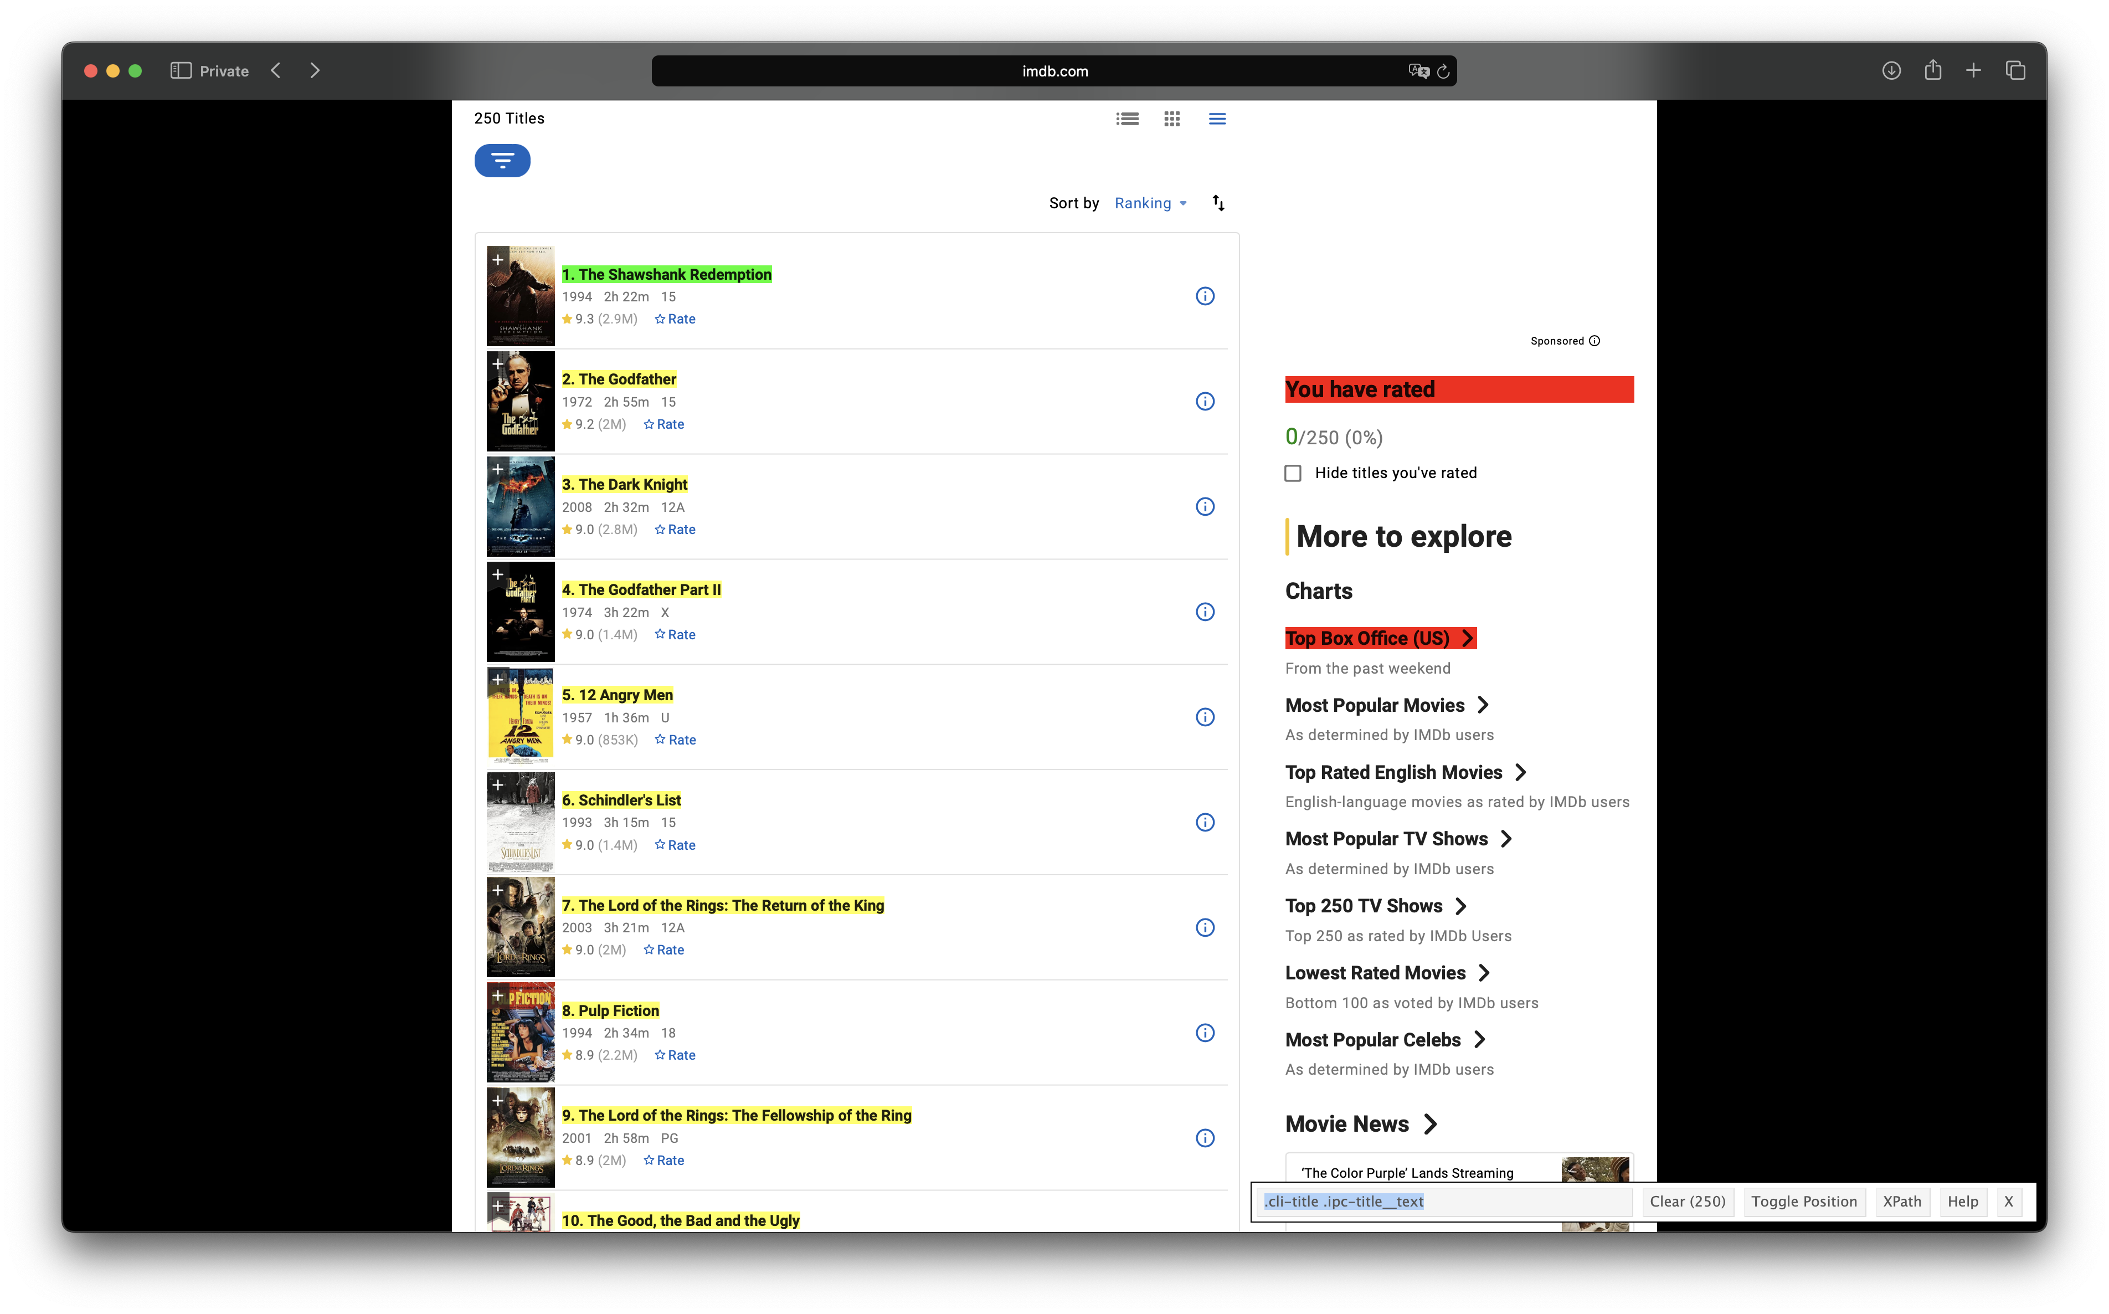Rate The Dark Knight
Image resolution: width=2109 pixels, height=1314 pixels.
pos(675,529)
